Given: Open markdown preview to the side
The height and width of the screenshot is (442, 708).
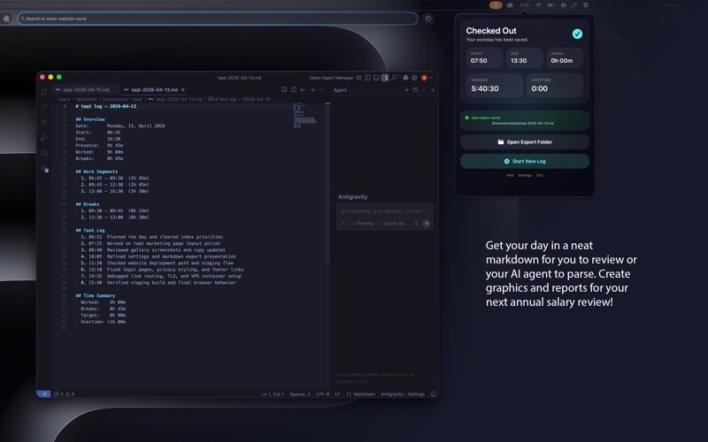Looking at the screenshot, I should (284, 90).
